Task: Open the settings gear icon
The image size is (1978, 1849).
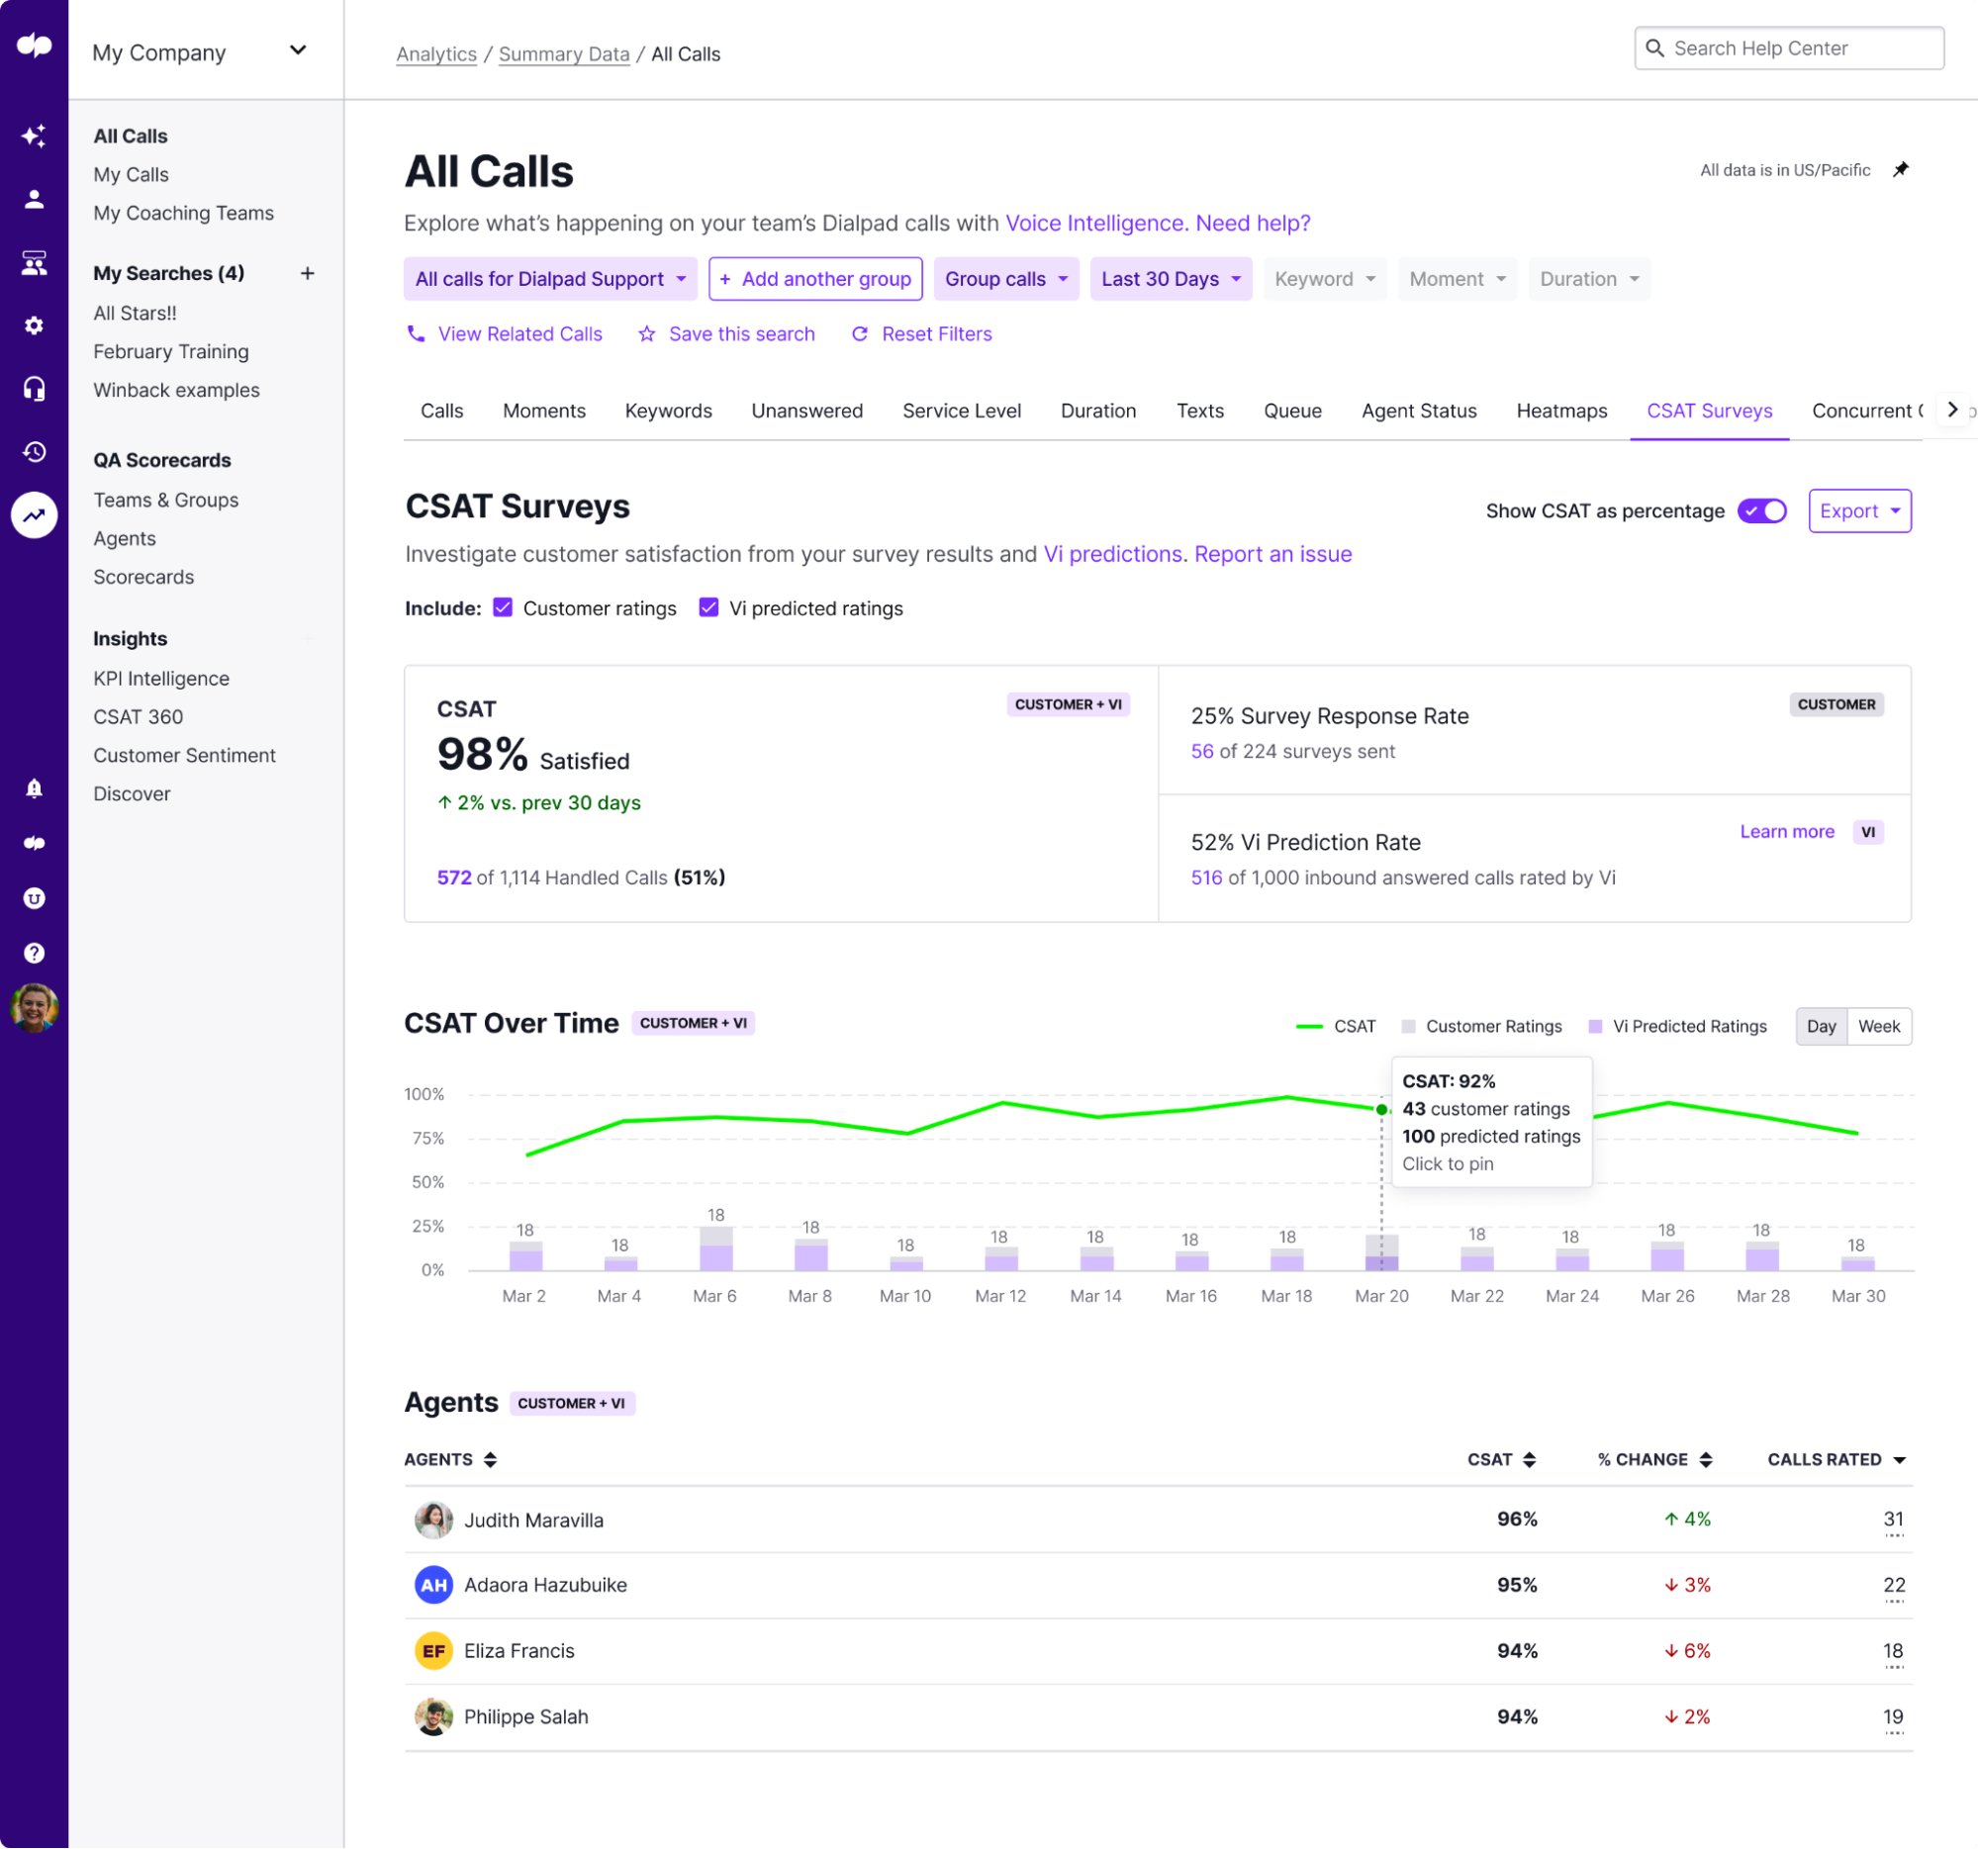Action: point(34,325)
